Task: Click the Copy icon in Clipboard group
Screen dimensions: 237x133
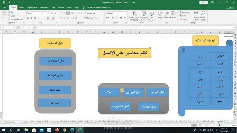Action: [x=9, y=16]
